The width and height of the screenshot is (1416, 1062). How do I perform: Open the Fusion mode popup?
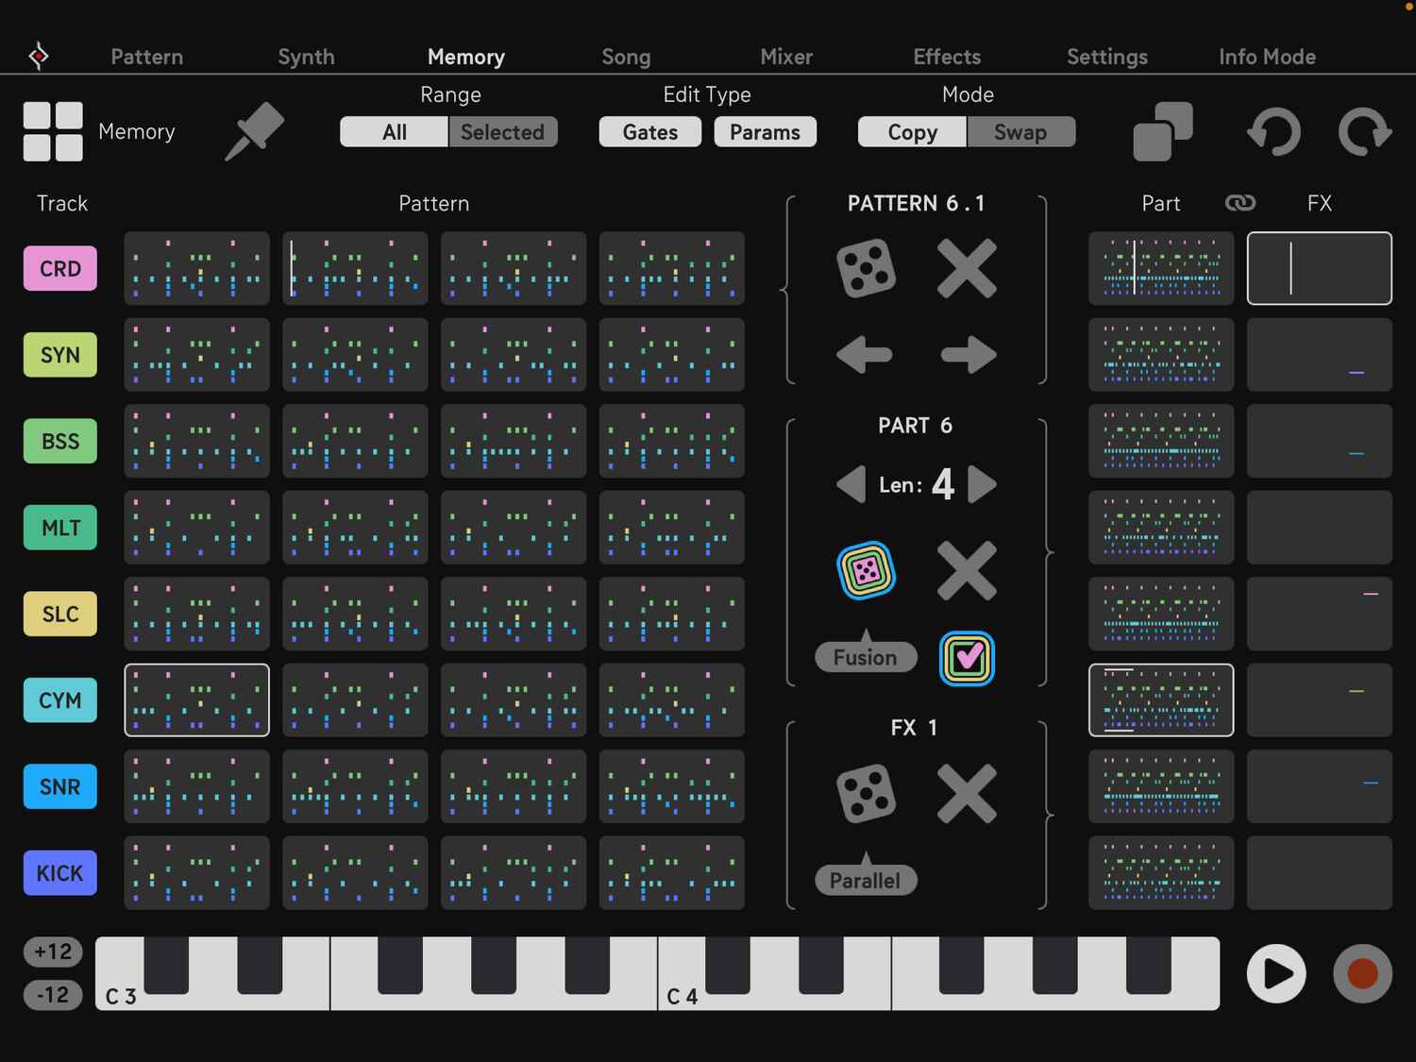point(866,657)
